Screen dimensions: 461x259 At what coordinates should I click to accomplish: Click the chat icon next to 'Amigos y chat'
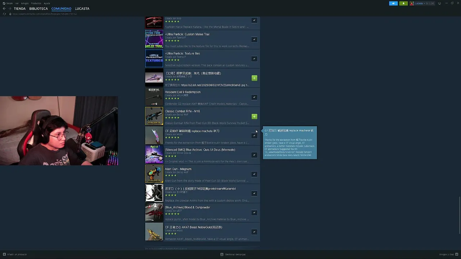click(457, 254)
